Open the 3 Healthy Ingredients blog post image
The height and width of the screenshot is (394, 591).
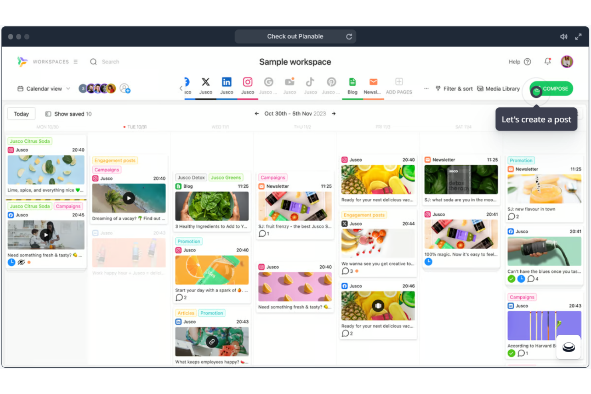tap(212, 206)
